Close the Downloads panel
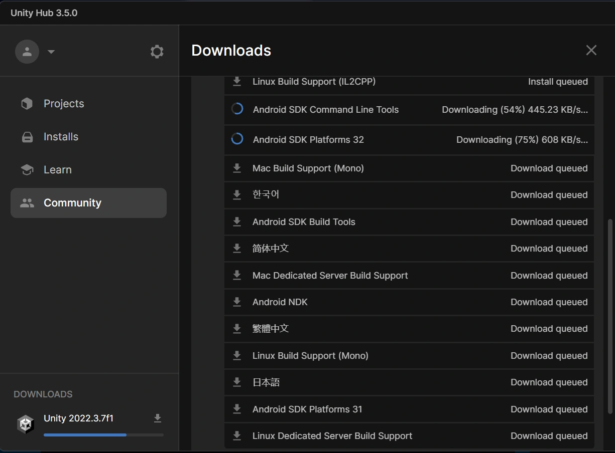 point(591,50)
